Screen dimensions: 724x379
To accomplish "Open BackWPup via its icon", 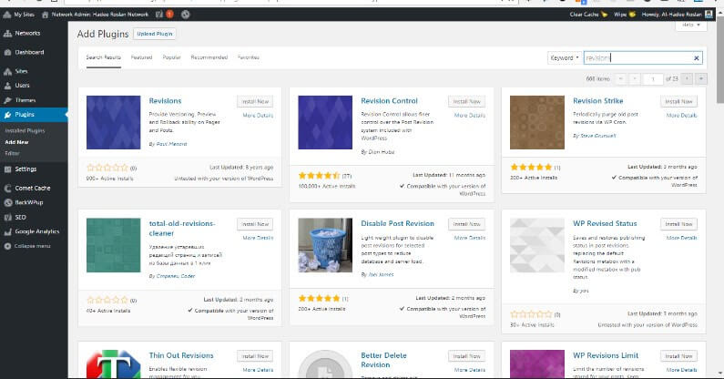I will (8, 202).
